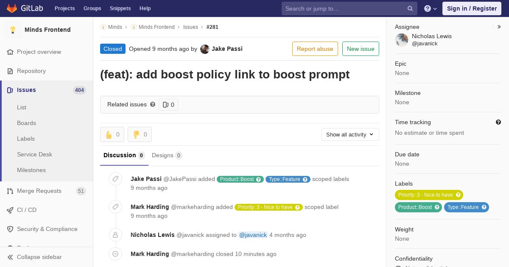Open the Help link in navbar
The image size is (509, 267).
pyautogui.click(x=145, y=8)
